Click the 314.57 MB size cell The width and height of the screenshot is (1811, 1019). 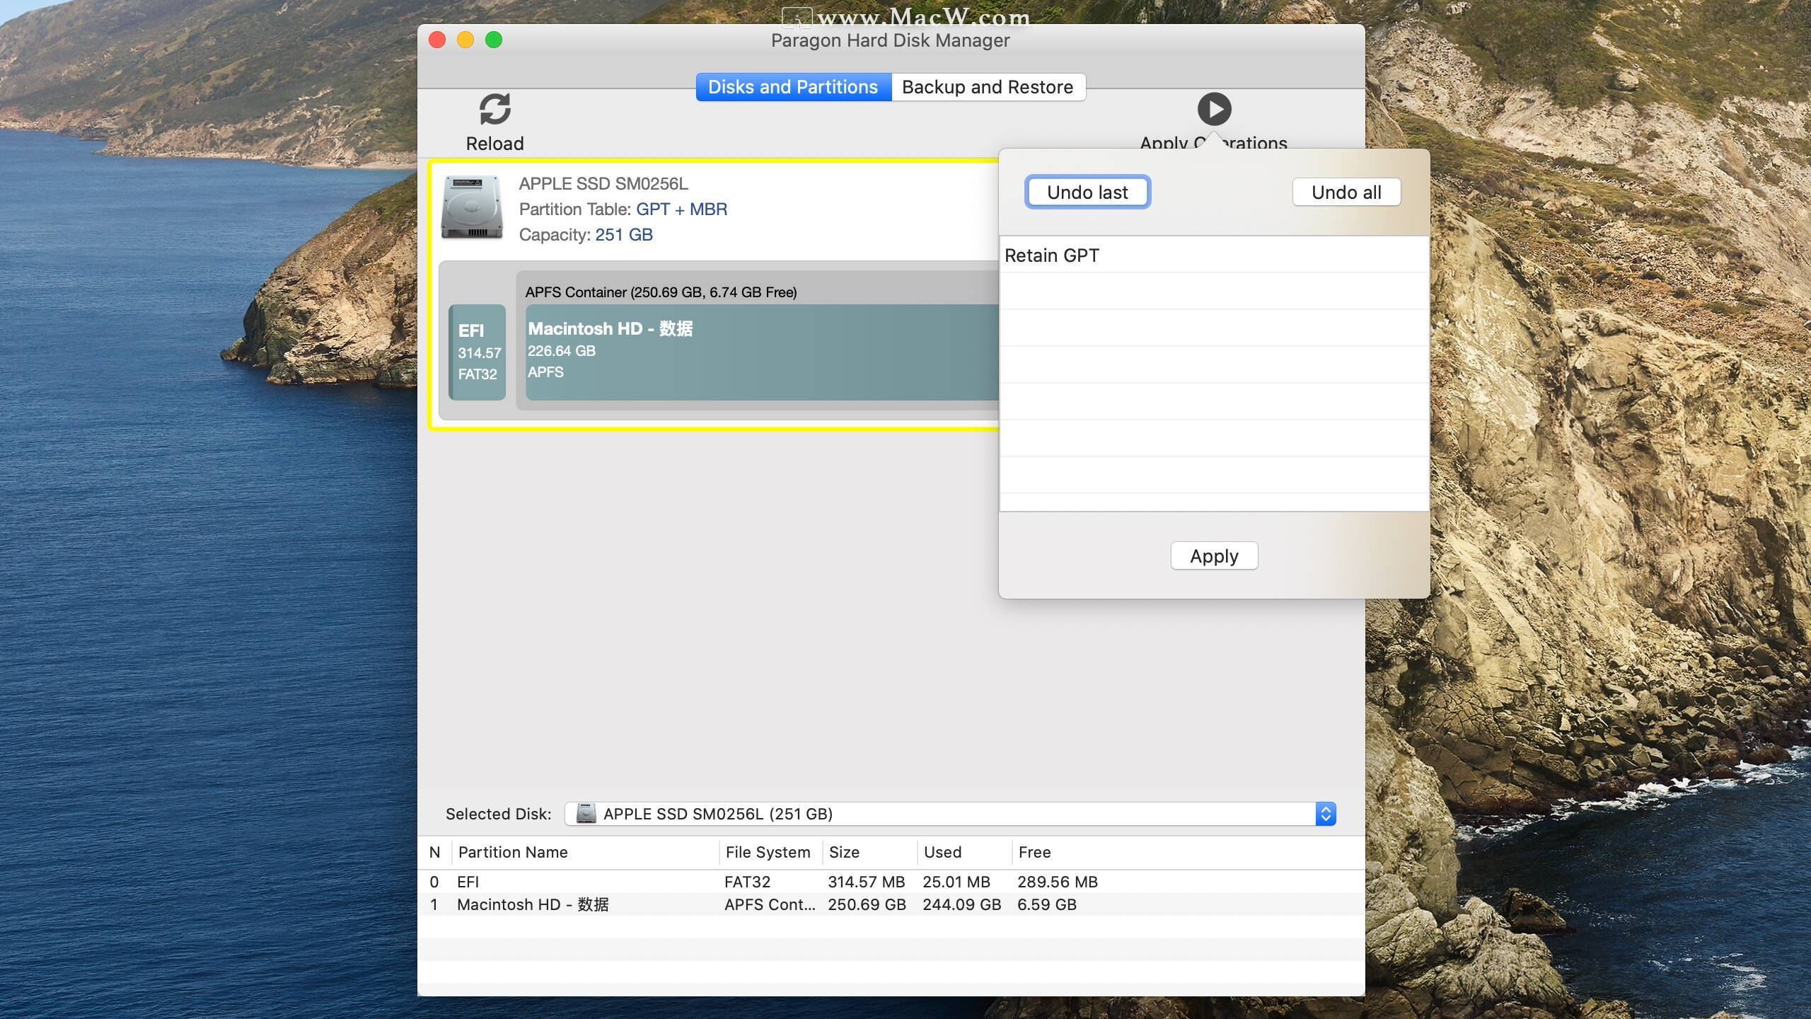point(866,882)
